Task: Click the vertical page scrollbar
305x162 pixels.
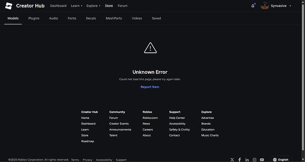Action: pyautogui.click(x=303, y=77)
